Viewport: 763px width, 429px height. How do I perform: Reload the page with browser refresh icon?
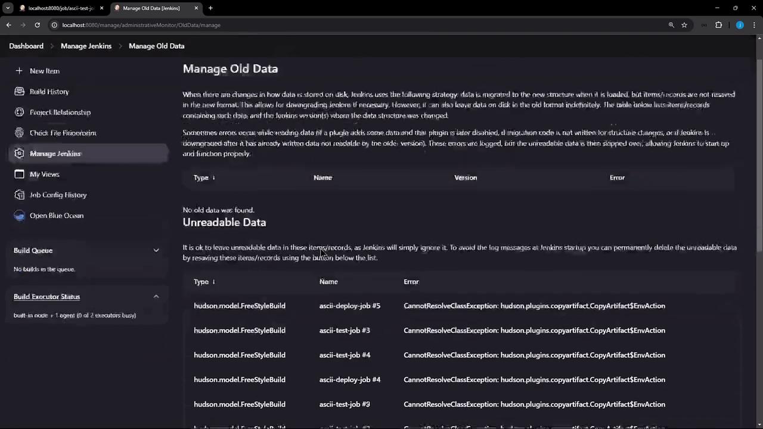point(37,25)
